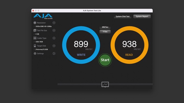Click the AJA System Test Lite window title
This screenshot has height=103, width=184.
click(92, 10)
